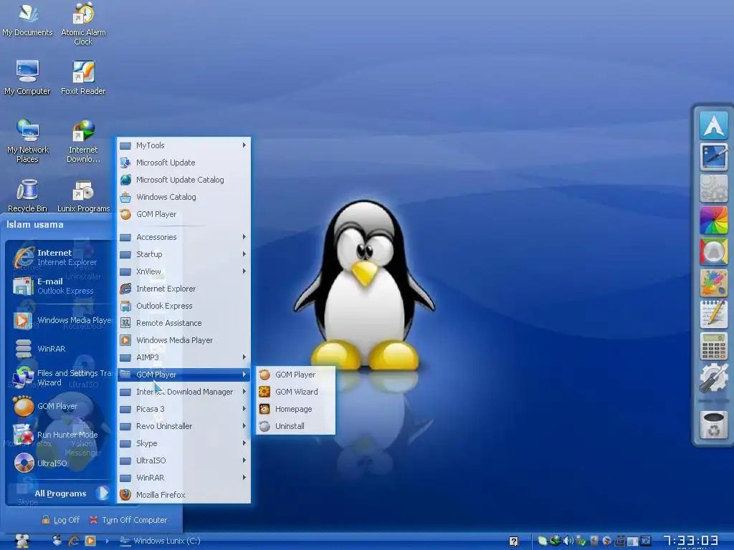Open Windows Catalog entry
This screenshot has width=734, height=550.
tap(183, 197)
